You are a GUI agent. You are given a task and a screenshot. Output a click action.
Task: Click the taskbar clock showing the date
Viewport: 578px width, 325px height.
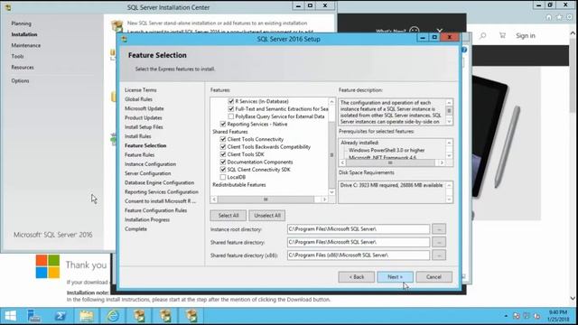click(558, 316)
